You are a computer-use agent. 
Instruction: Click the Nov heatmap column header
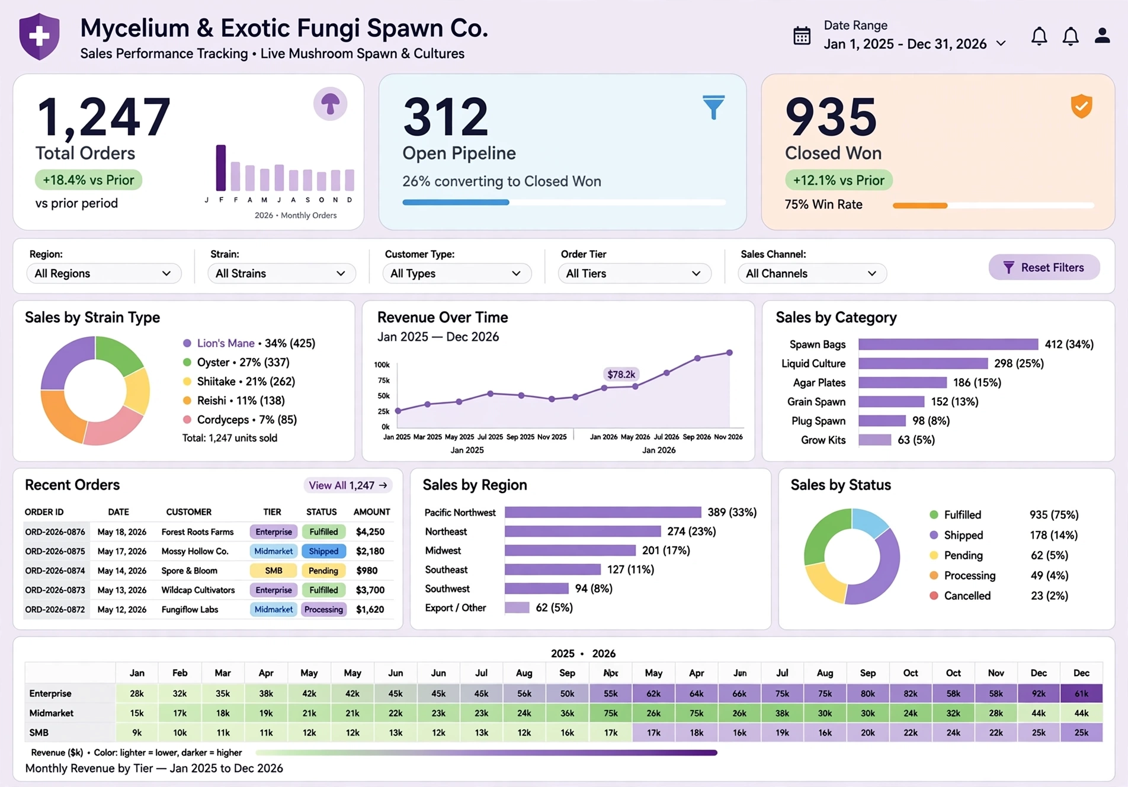tap(996, 673)
